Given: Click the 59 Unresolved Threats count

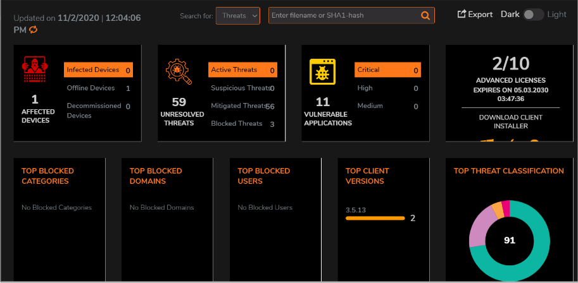Looking at the screenshot, I should pos(179,102).
